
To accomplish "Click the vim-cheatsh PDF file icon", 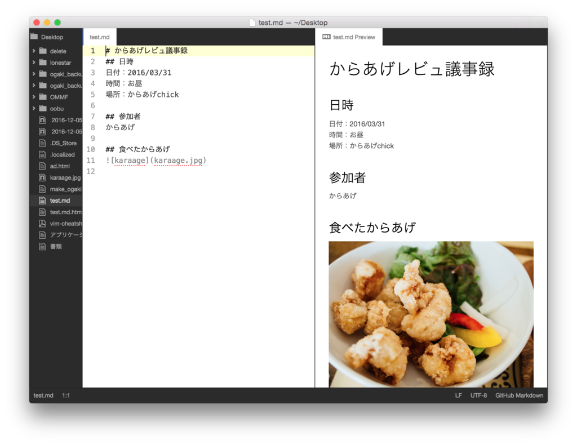I will click(x=42, y=223).
